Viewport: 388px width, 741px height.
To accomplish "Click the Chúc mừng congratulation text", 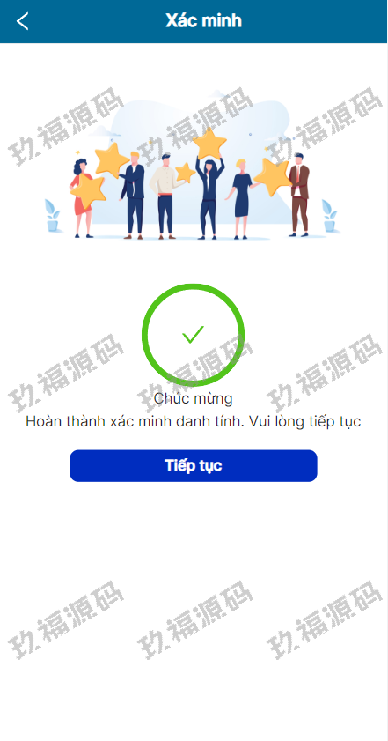I will (193, 398).
